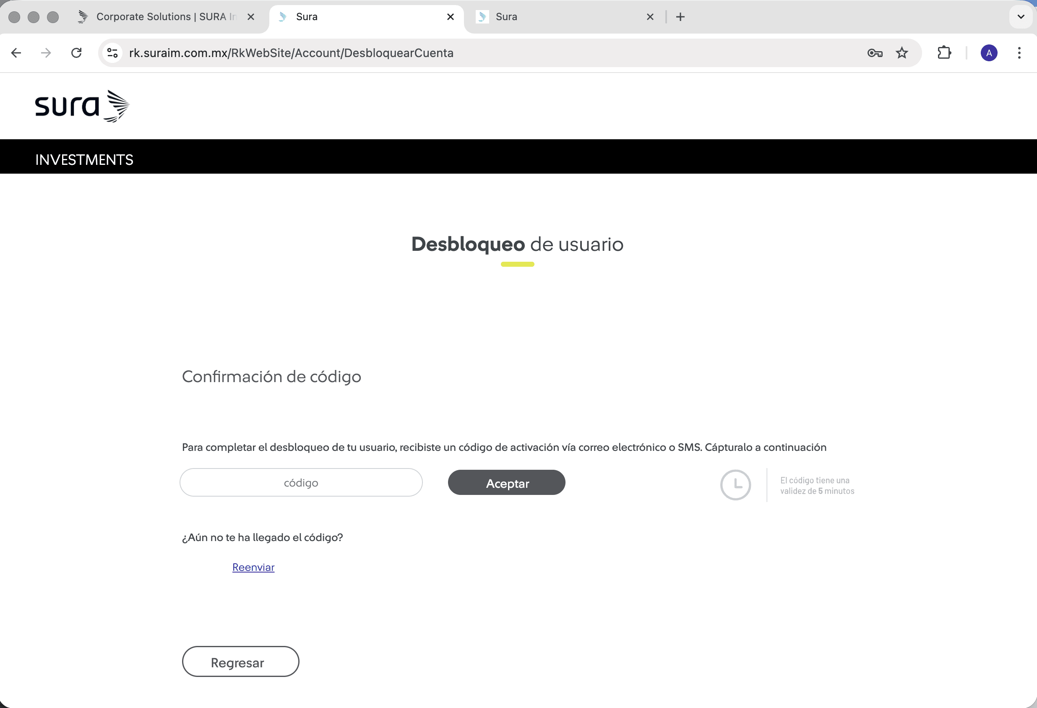Click the SURA logo in header
Image resolution: width=1037 pixels, height=708 pixels.
82,106
